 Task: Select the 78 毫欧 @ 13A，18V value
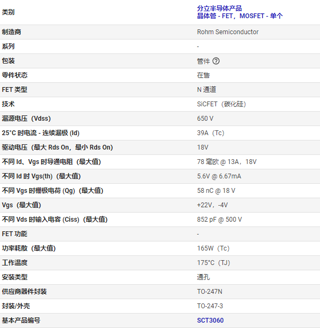coord(227,162)
